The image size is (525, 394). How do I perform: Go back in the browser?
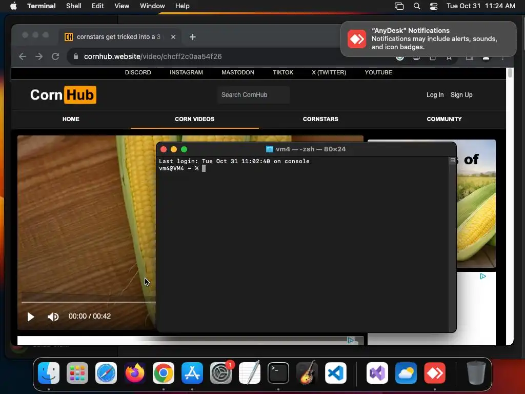[x=23, y=56]
